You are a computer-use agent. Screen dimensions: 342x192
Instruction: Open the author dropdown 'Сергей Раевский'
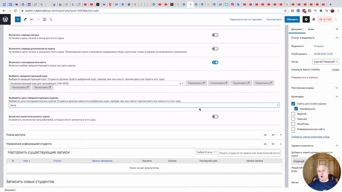click(x=325, y=62)
